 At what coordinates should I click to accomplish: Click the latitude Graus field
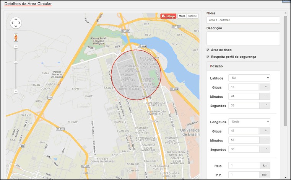tap(244, 87)
